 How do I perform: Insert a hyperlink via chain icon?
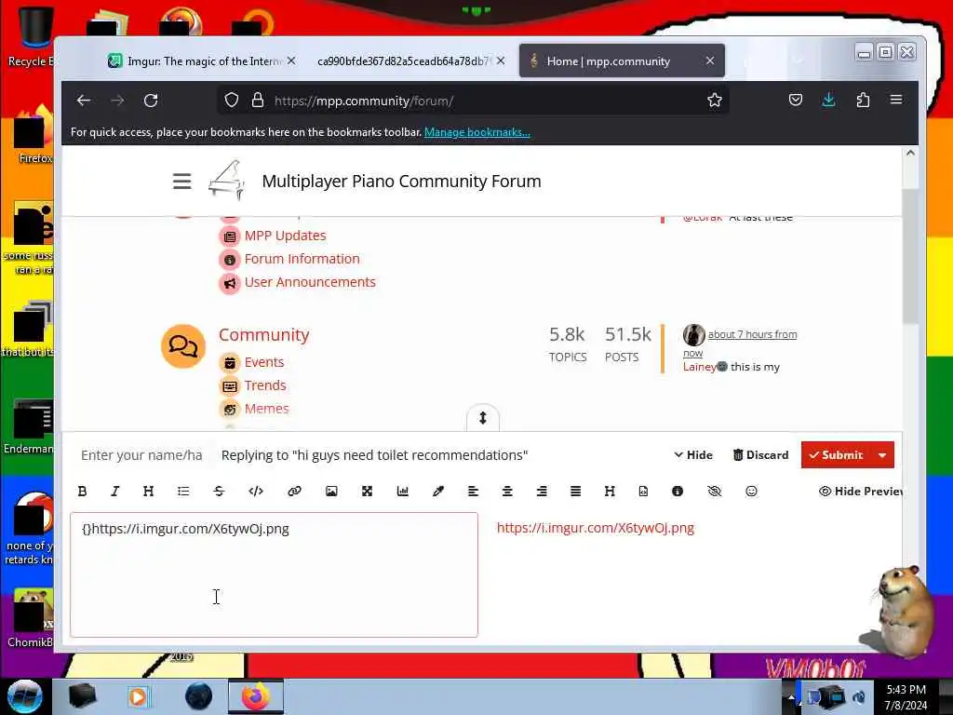click(294, 492)
